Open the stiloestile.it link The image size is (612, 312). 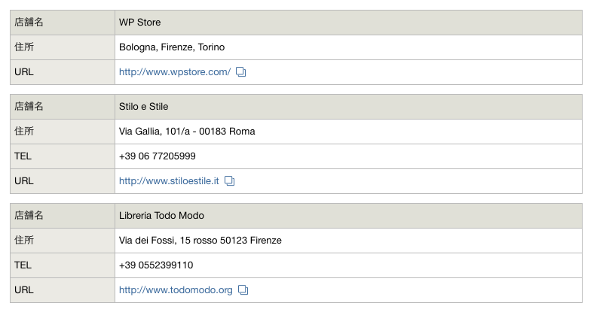[169, 181]
